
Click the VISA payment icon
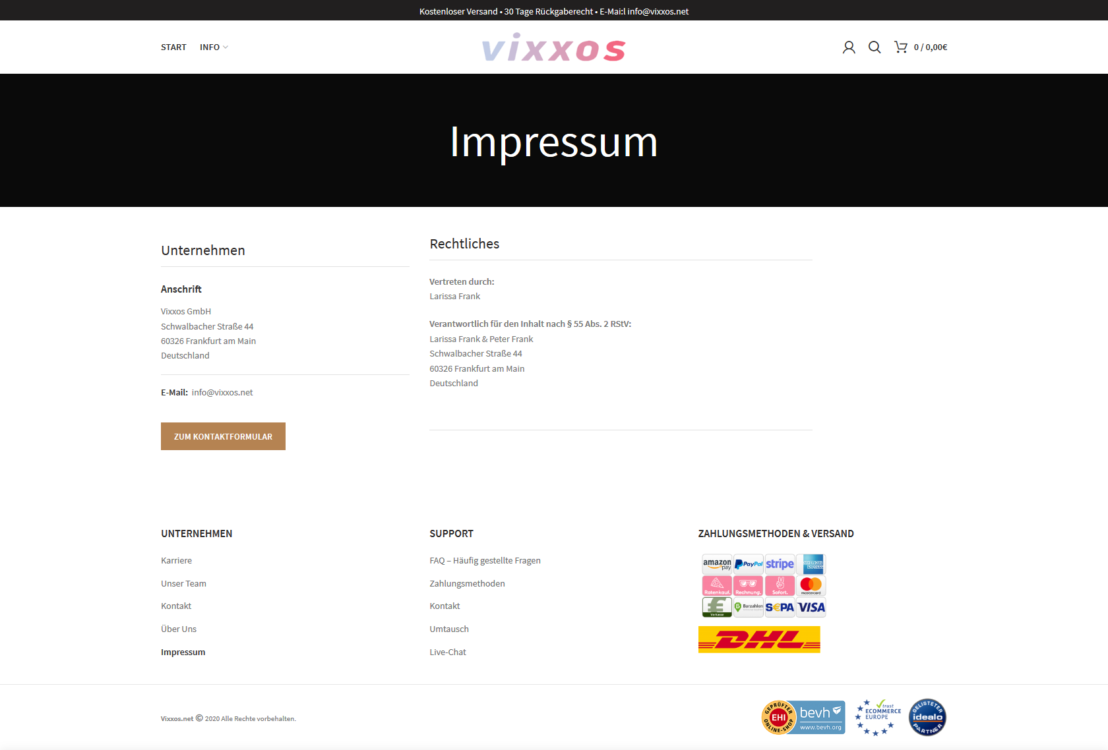point(811,607)
